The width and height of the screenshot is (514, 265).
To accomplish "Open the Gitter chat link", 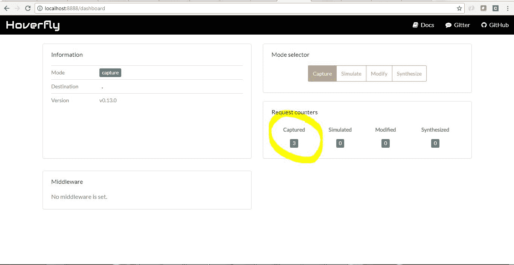I will [x=458, y=25].
